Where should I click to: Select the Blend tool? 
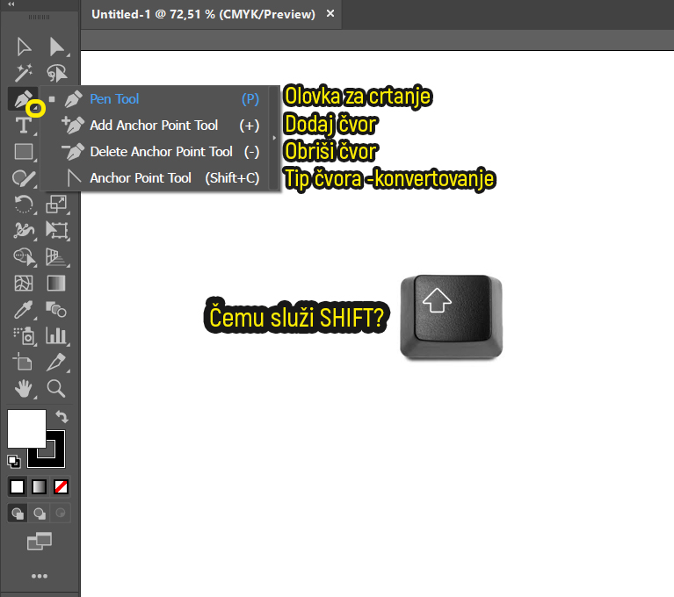click(x=56, y=310)
